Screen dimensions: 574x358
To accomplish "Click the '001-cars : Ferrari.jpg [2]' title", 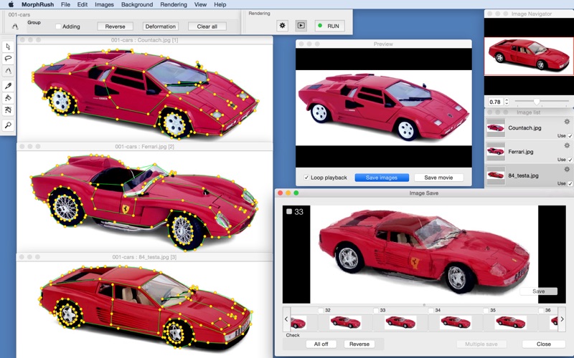I will click(145, 147).
